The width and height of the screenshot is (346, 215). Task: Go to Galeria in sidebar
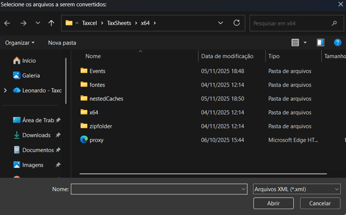pyautogui.click(x=31, y=75)
